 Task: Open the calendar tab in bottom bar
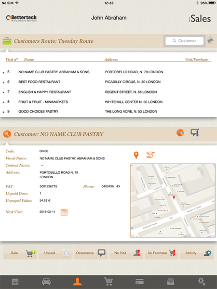tap(15, 282)
